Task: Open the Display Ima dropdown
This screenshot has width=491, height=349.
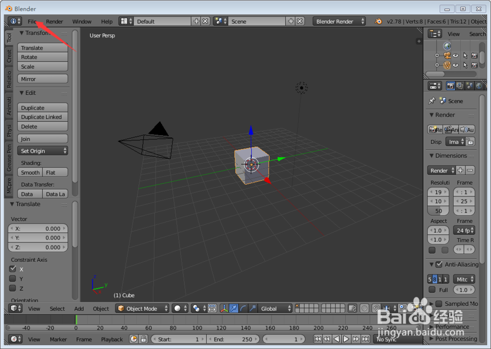Action: [456, 142]
